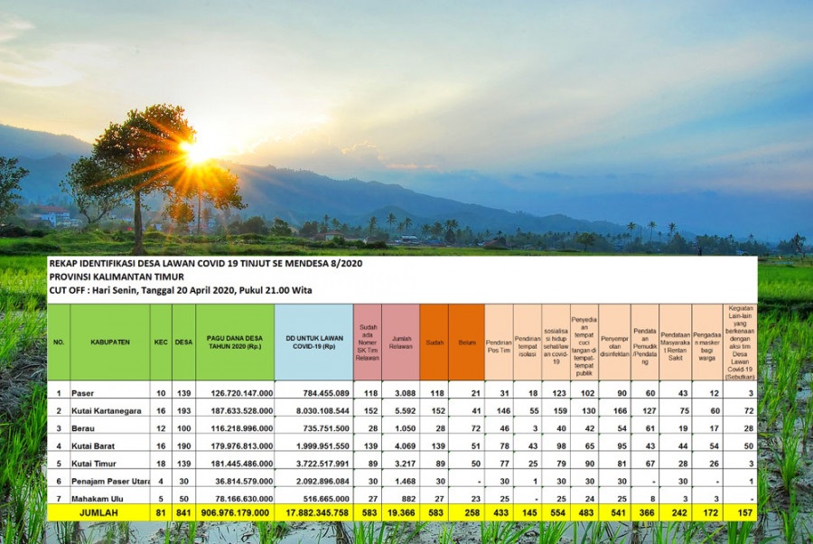Select the 'NO.' column header
This screenshot has width=813, height=544.
(59, 342)
